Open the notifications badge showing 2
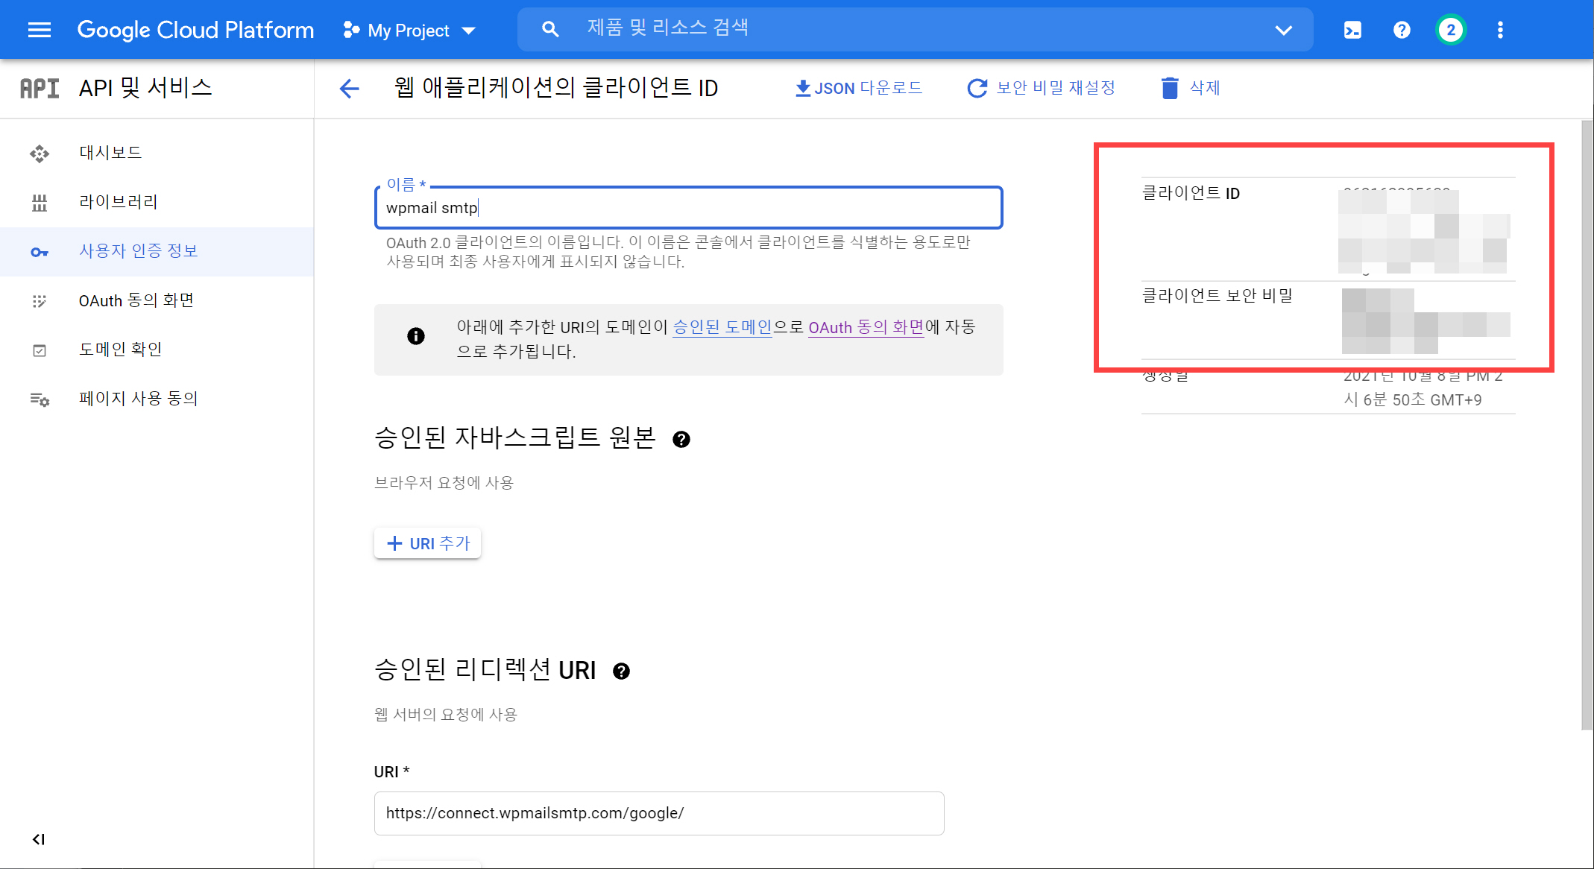The width and height of the screenshot is (1594, 869). click(1450, 30)
